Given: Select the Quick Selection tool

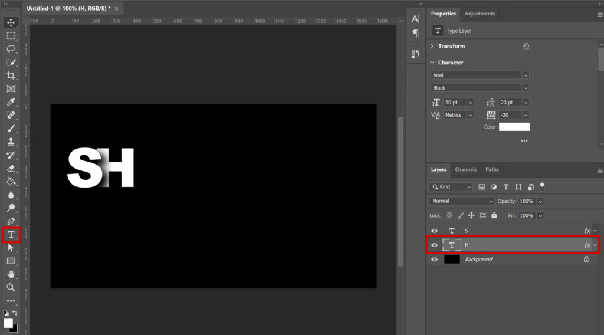Looking at the screenshot, I should coord(11,62).
